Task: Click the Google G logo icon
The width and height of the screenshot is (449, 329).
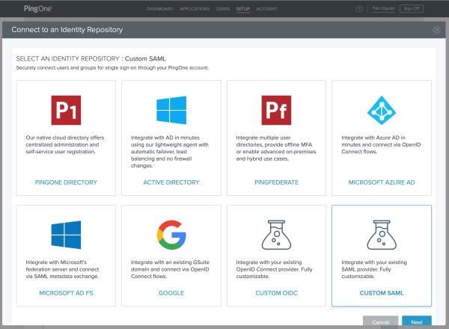Action: [171, 235]
